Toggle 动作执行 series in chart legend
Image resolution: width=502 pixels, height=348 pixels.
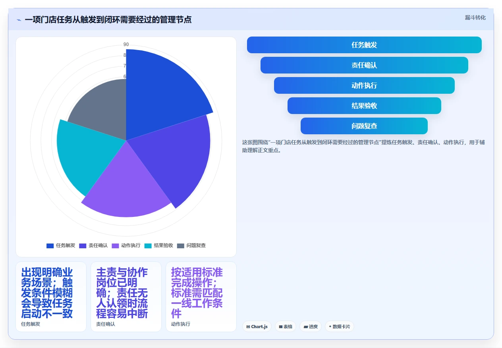(126, 246)
